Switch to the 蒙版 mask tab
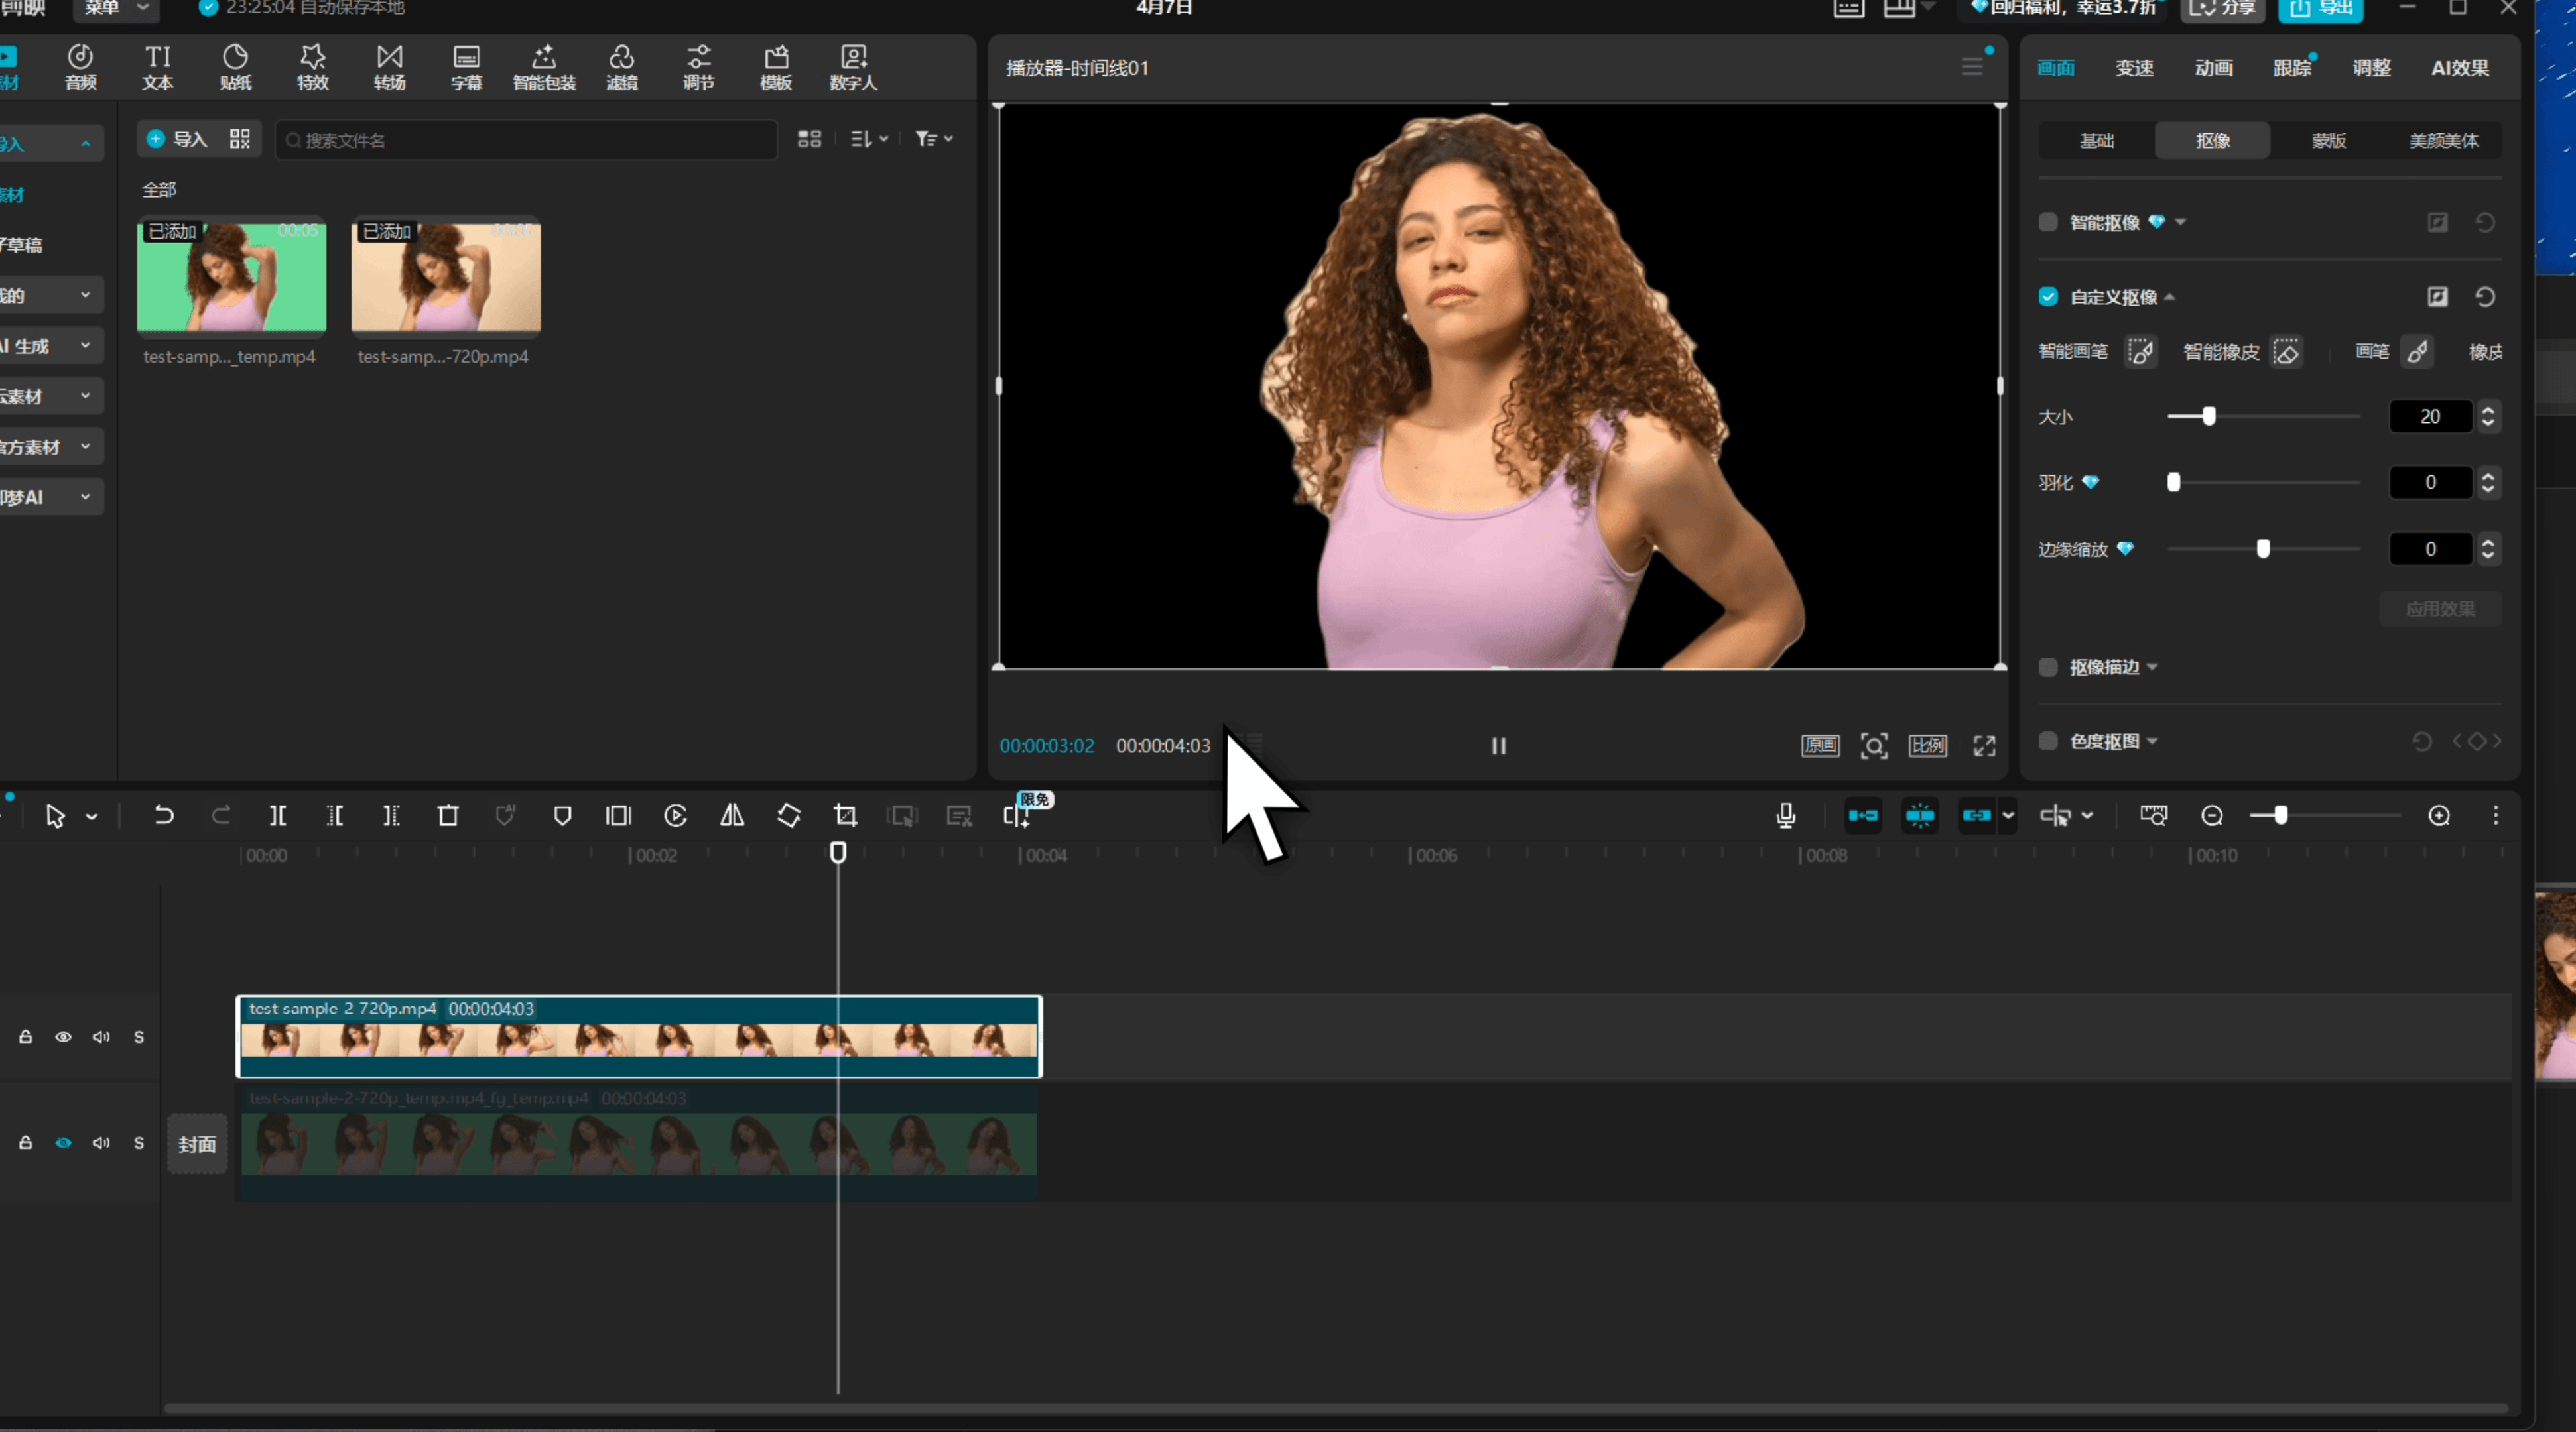 [x=2328, y=140]
